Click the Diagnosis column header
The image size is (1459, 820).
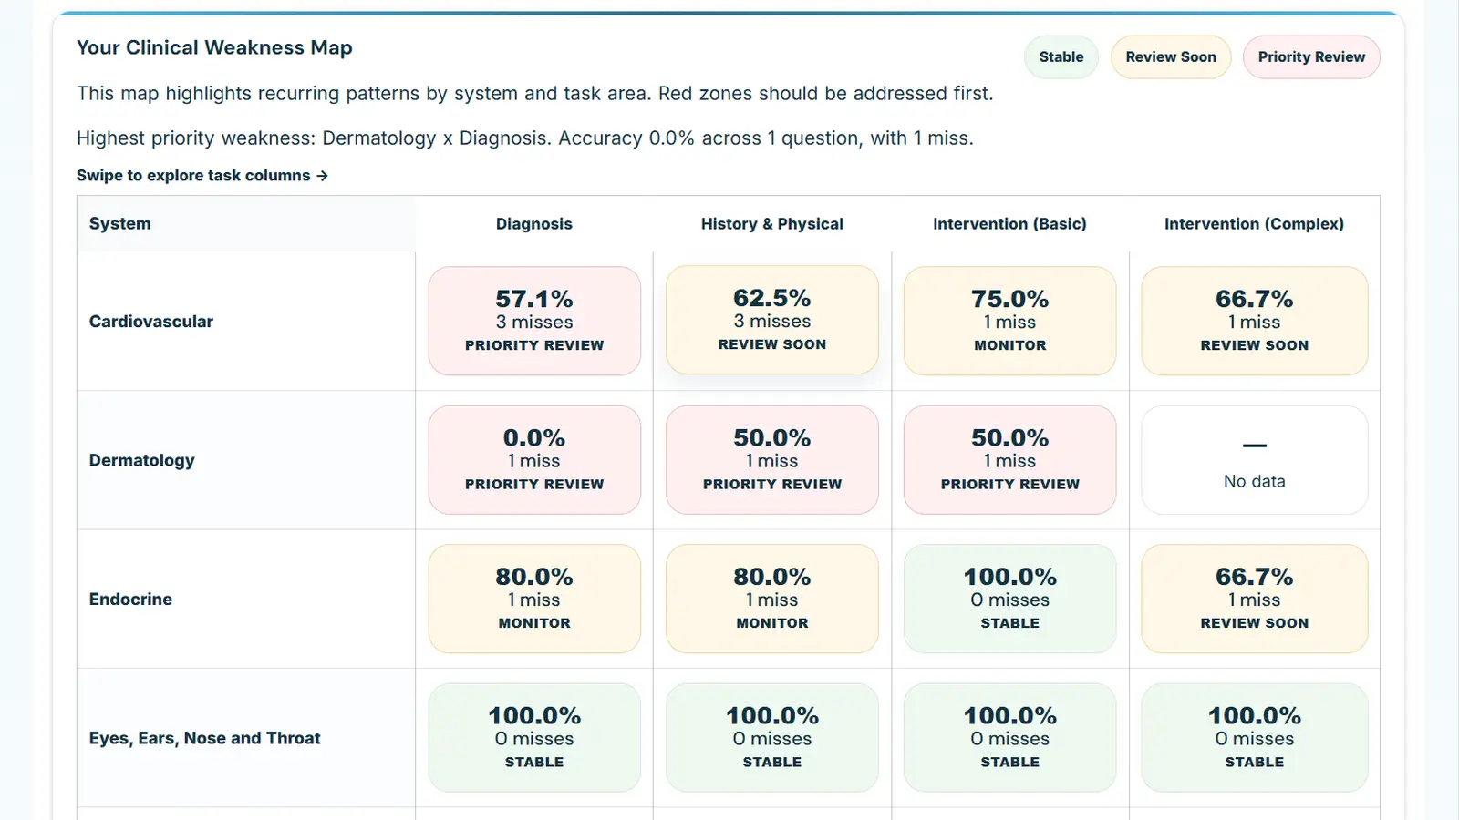534,223
